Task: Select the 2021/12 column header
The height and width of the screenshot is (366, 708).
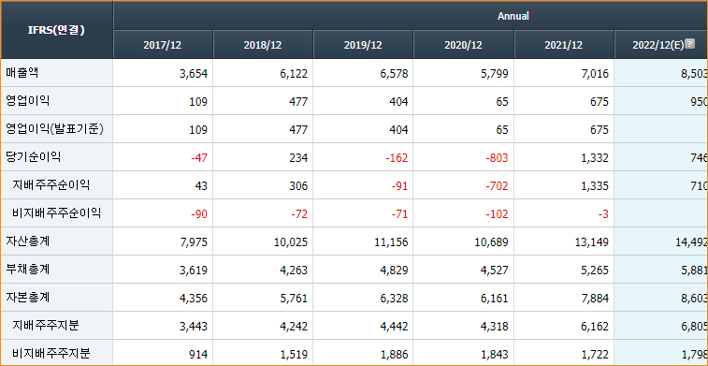Action: [564, 45]
